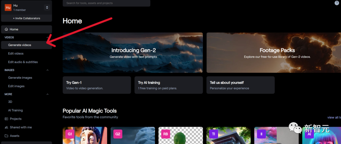
Task: Collapse the MORE section chevron
Action: [48, 94]
